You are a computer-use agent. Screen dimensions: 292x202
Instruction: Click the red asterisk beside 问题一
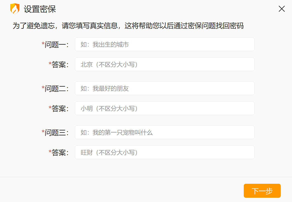43,44
